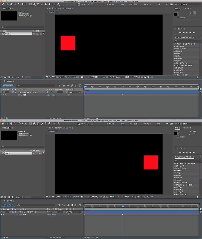Open the アクティブカメラ view dropdown, top viewer
Viewport: 202px width, 239px height.
(x=116, y=77)
